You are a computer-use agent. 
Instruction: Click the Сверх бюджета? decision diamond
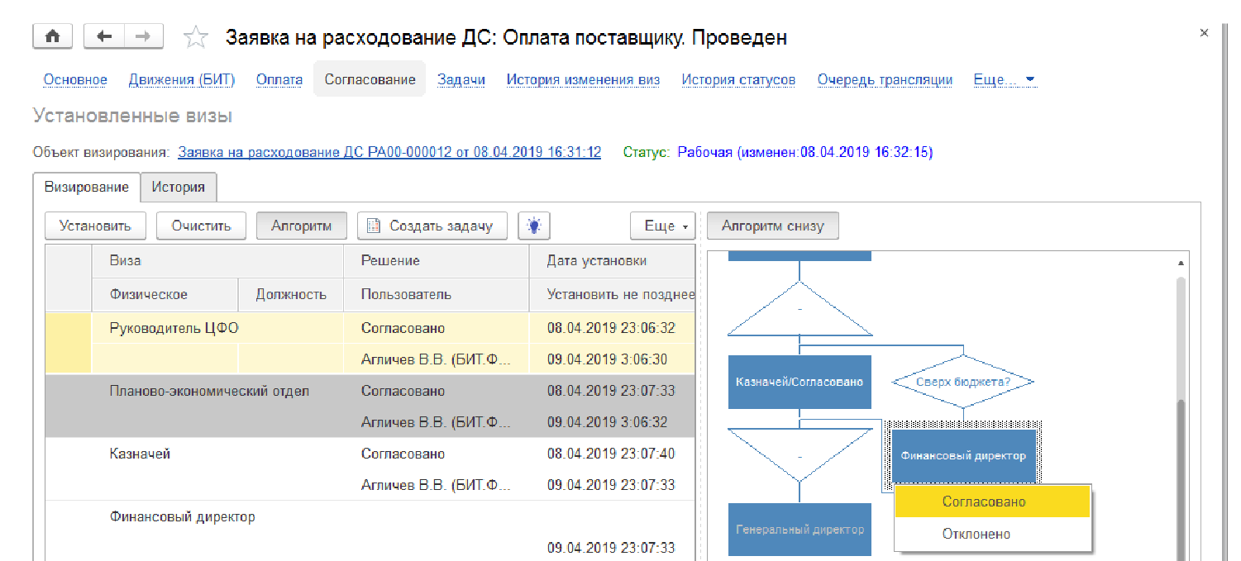963,382
